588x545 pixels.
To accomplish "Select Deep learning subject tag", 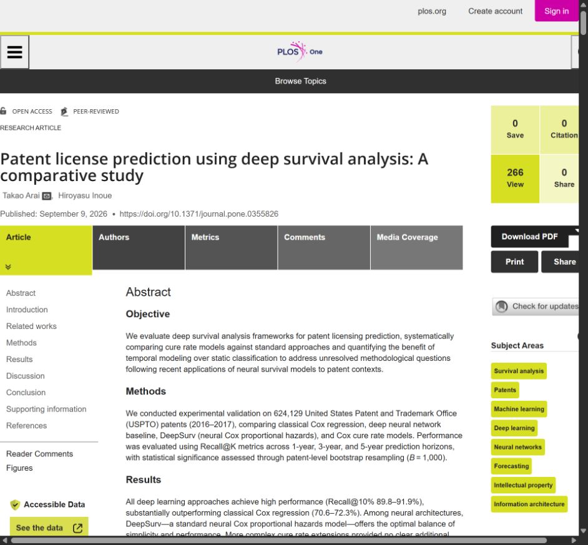I will (514, 428).
